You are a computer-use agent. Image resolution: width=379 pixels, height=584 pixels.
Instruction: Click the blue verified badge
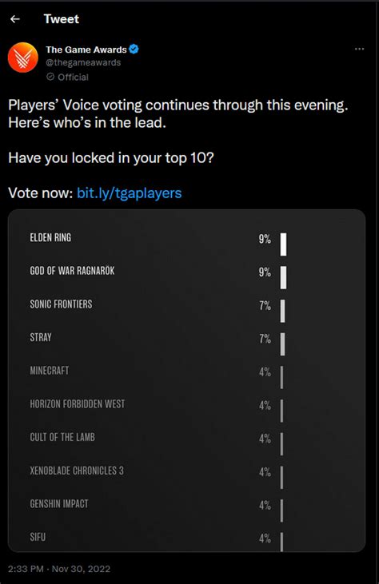click(134, 49)
